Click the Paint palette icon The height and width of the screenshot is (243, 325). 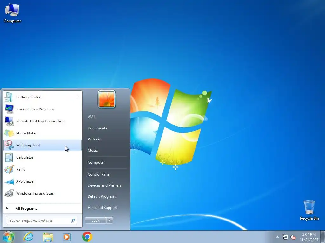[9, 169]
